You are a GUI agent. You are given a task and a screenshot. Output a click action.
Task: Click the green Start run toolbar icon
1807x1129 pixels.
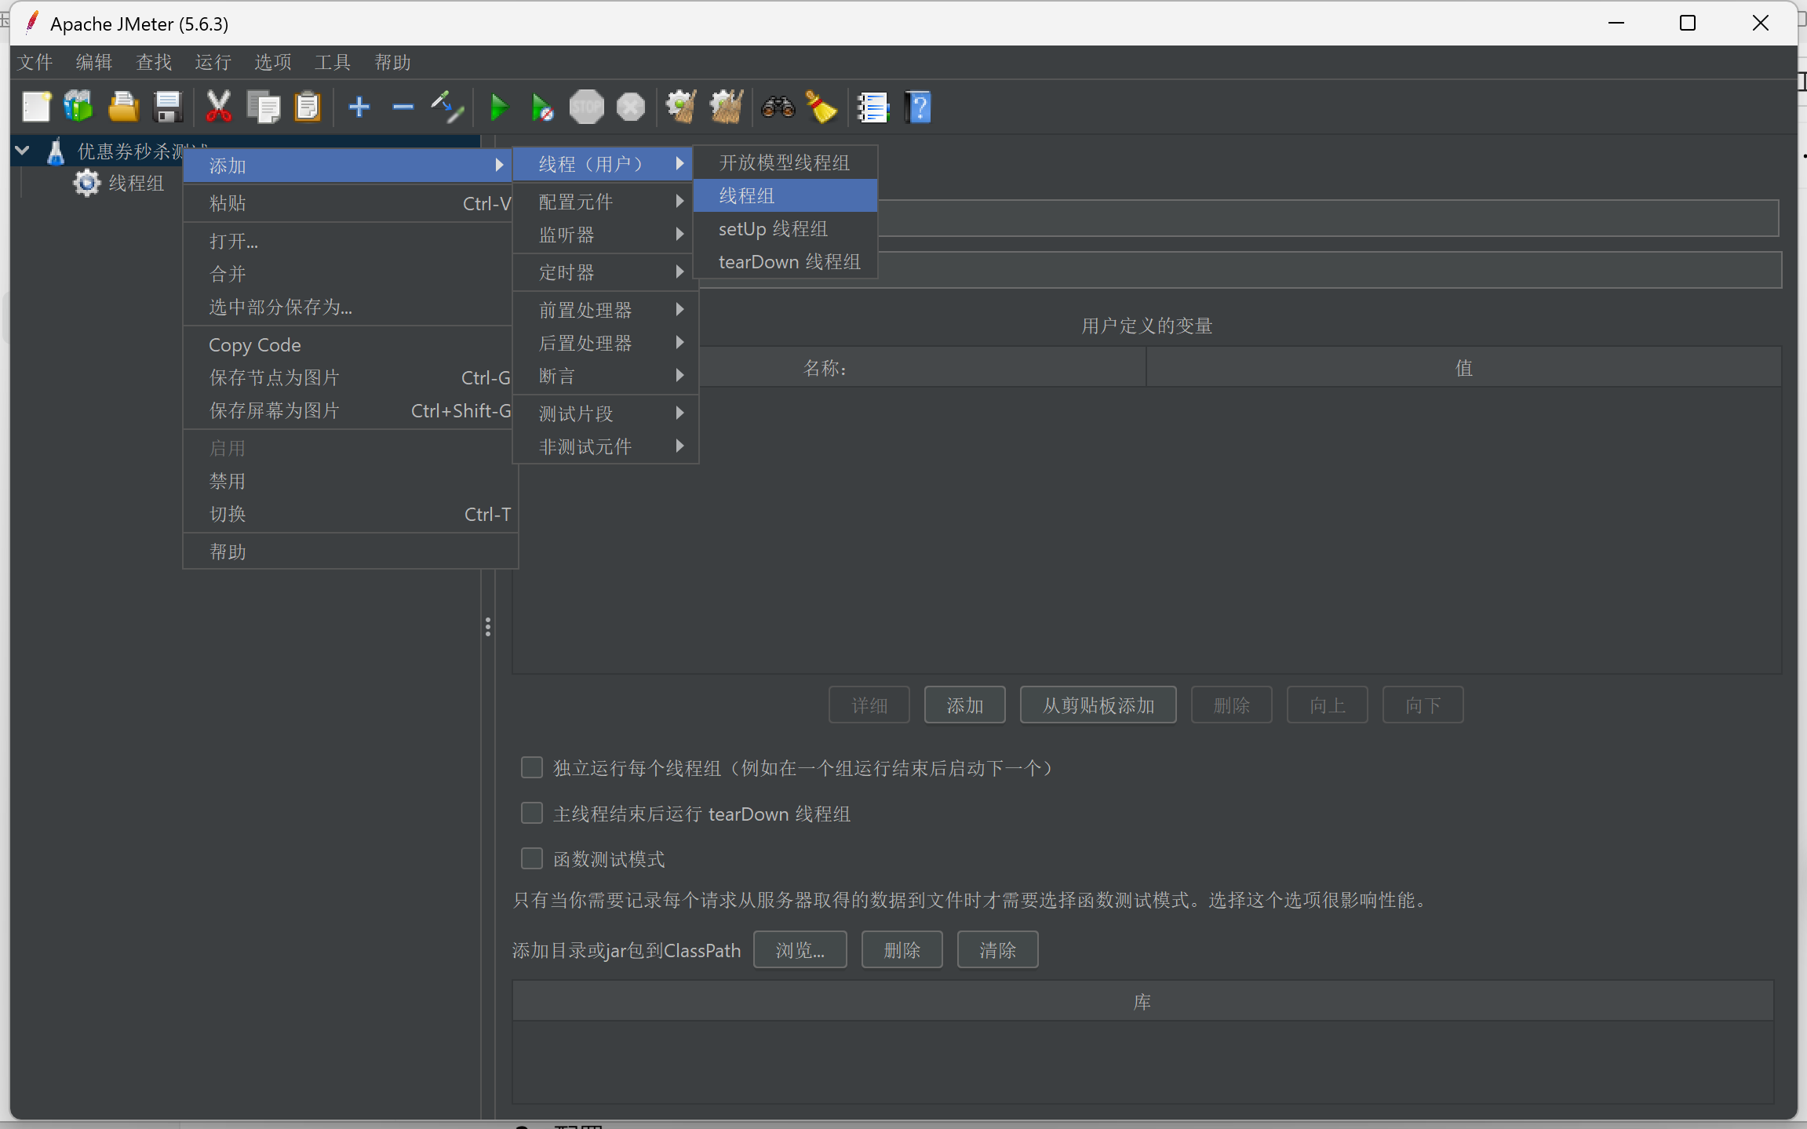498,107
